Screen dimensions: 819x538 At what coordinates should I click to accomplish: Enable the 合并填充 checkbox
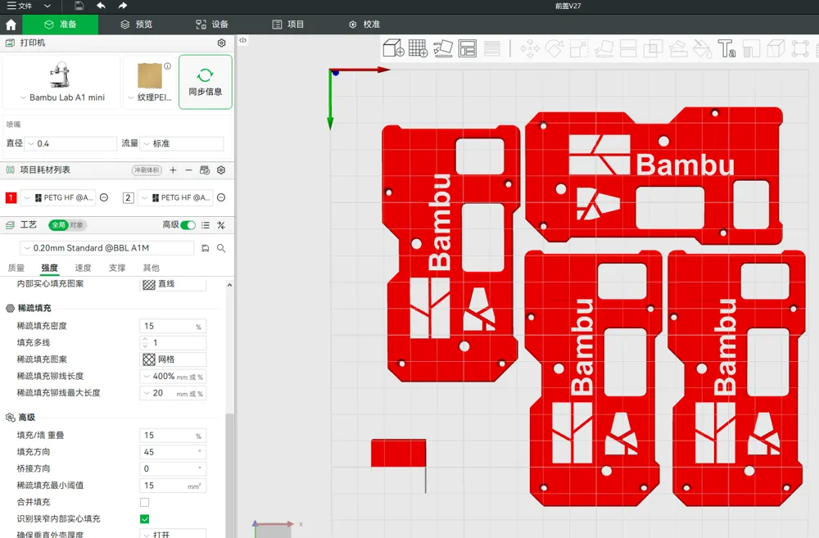(x=145, y=502)
